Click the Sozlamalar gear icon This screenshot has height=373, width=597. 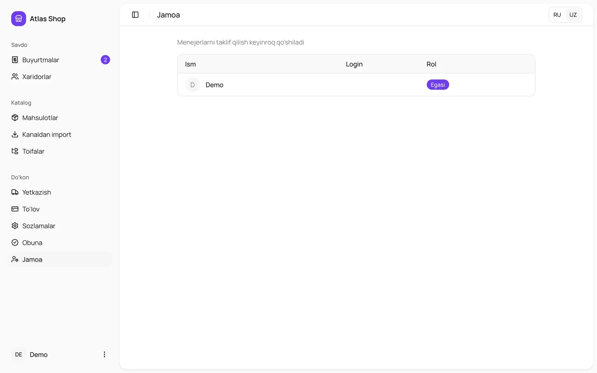click(x=15, y=226)
